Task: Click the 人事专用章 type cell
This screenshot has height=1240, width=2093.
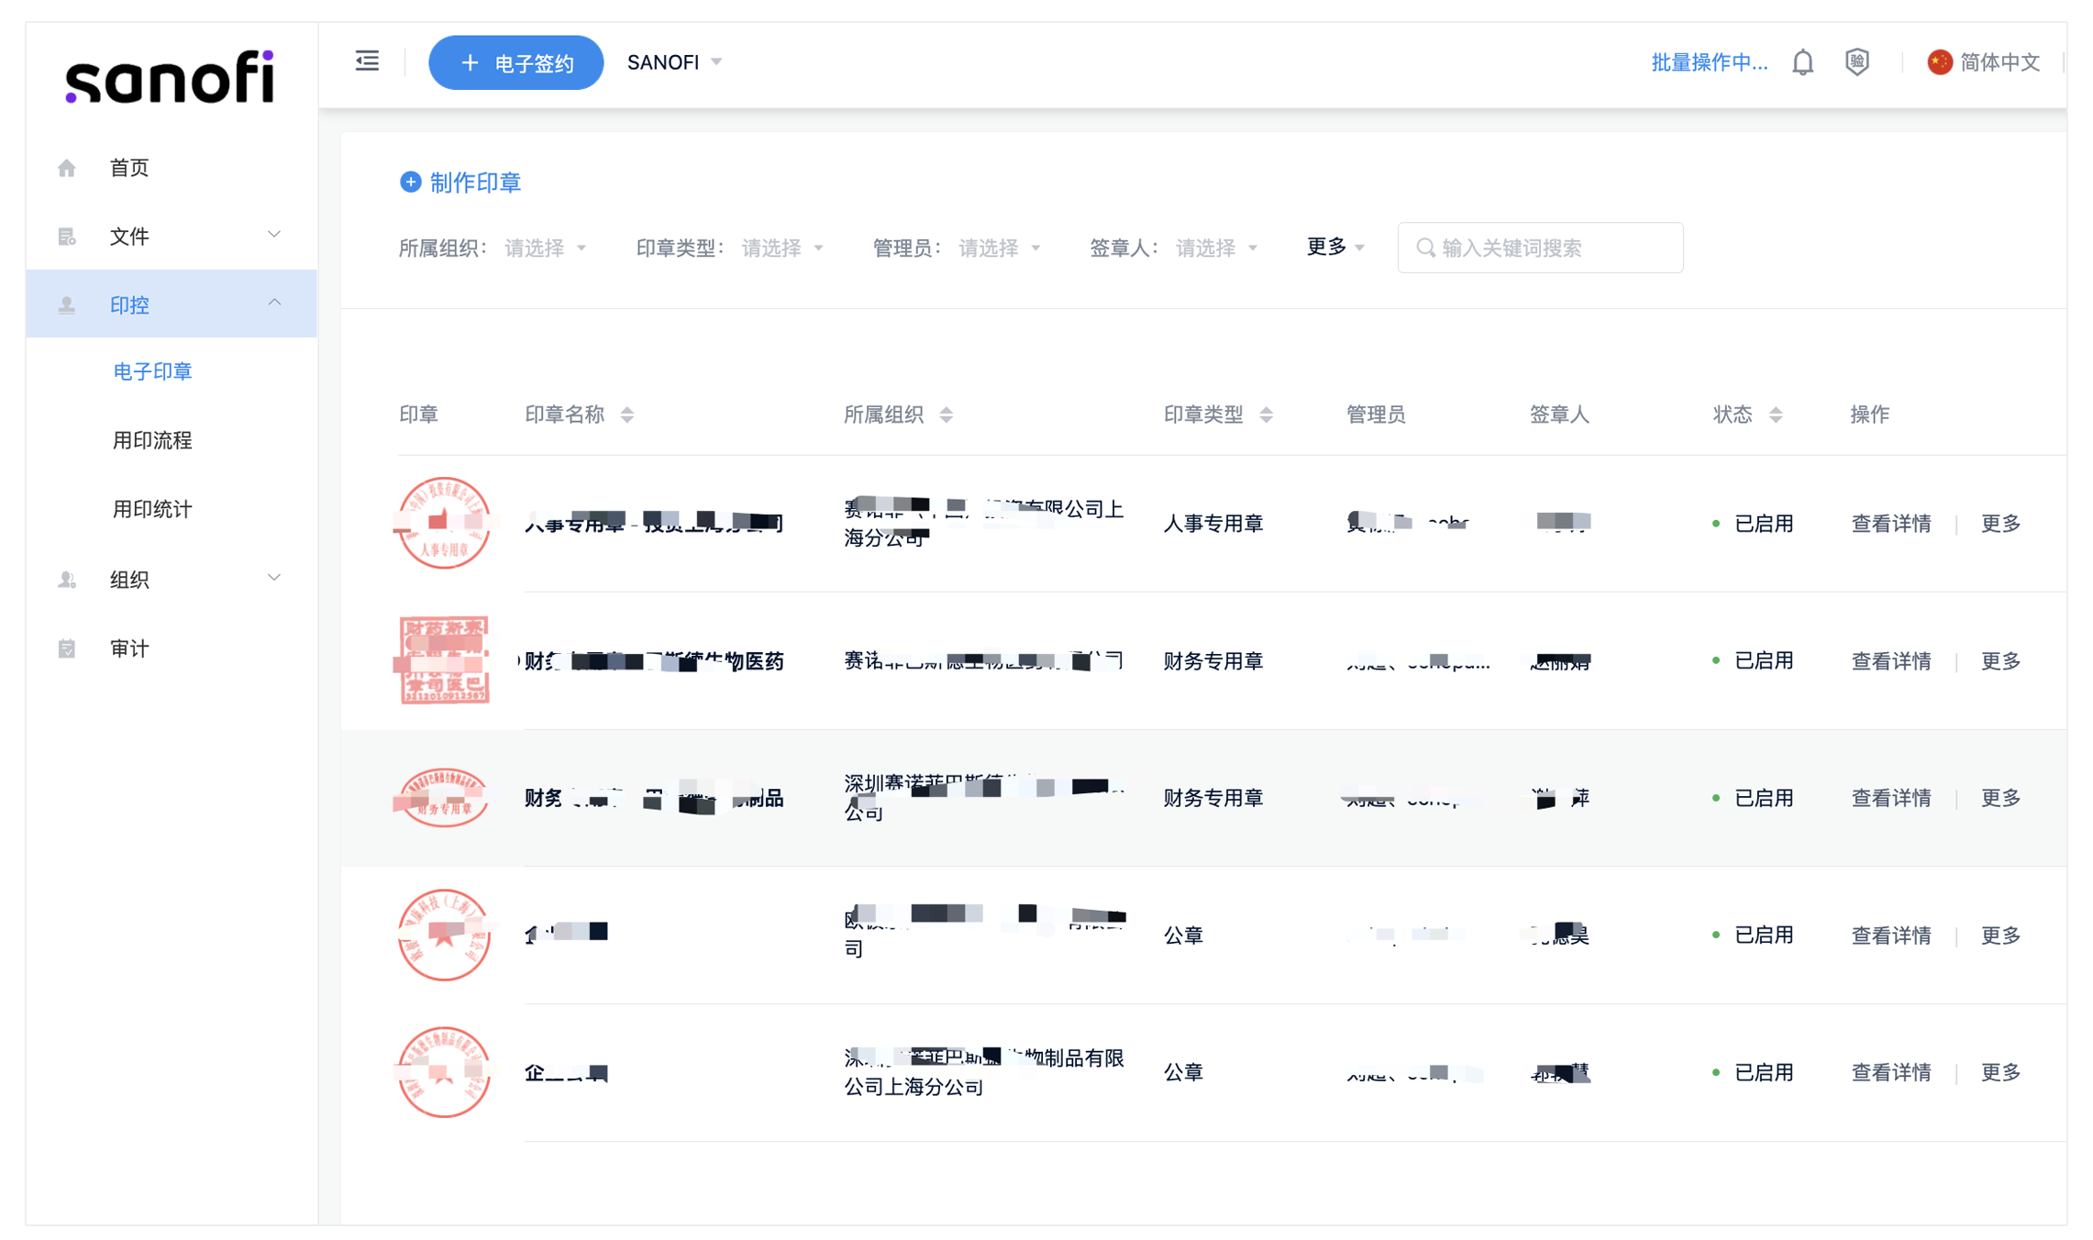Action: (1213, 524)
